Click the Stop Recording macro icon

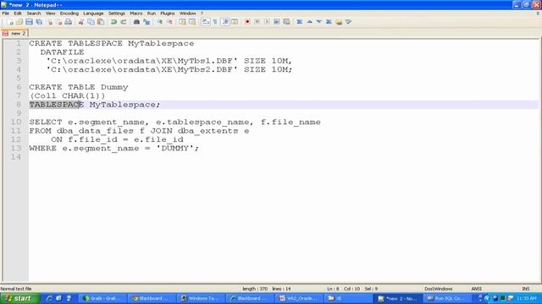pos(257,22)
